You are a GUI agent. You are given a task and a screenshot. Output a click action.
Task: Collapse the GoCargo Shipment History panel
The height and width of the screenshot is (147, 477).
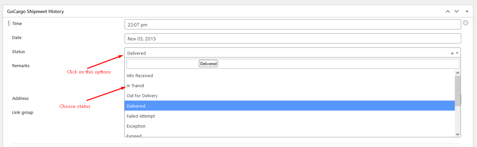[x=467, y=11]
